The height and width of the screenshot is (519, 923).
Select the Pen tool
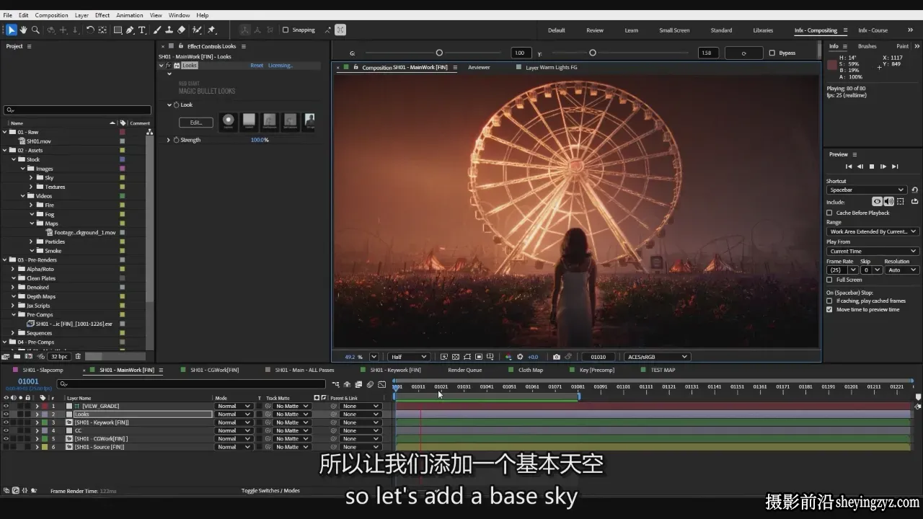[130, 30]
